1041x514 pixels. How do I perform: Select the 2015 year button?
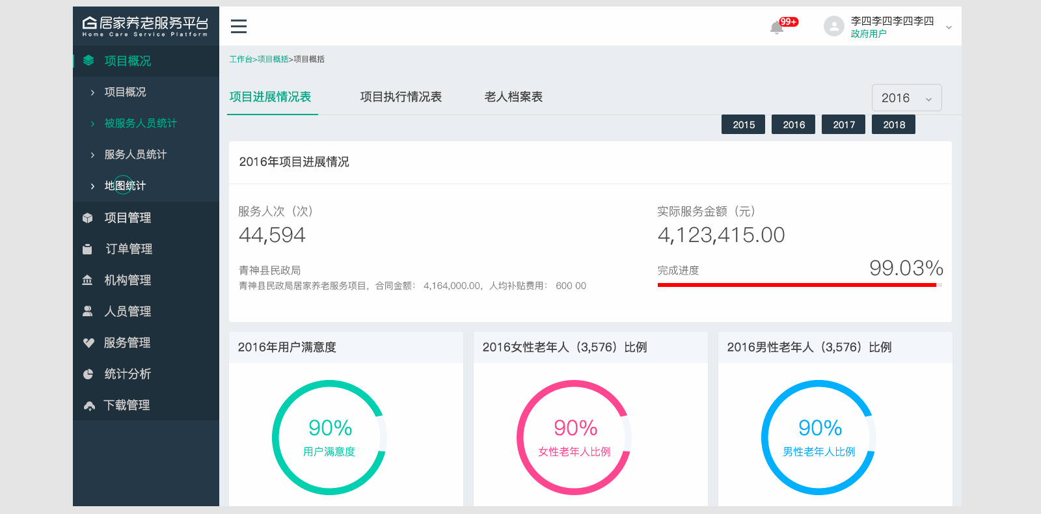click(744, 124)
